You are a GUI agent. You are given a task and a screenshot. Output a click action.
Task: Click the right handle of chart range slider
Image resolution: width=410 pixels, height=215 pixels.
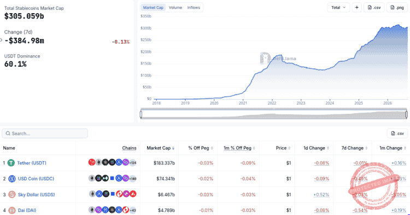coord(406,114)
